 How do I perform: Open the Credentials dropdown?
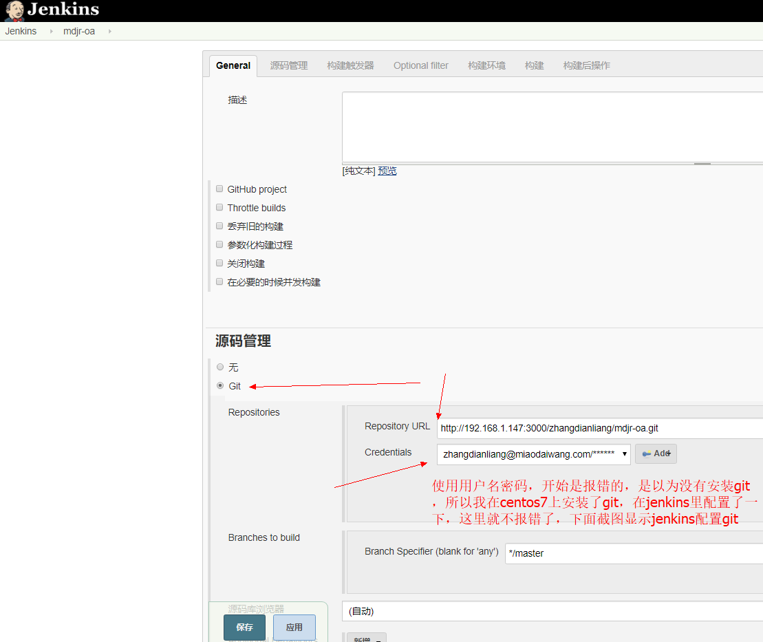[534, 454]
